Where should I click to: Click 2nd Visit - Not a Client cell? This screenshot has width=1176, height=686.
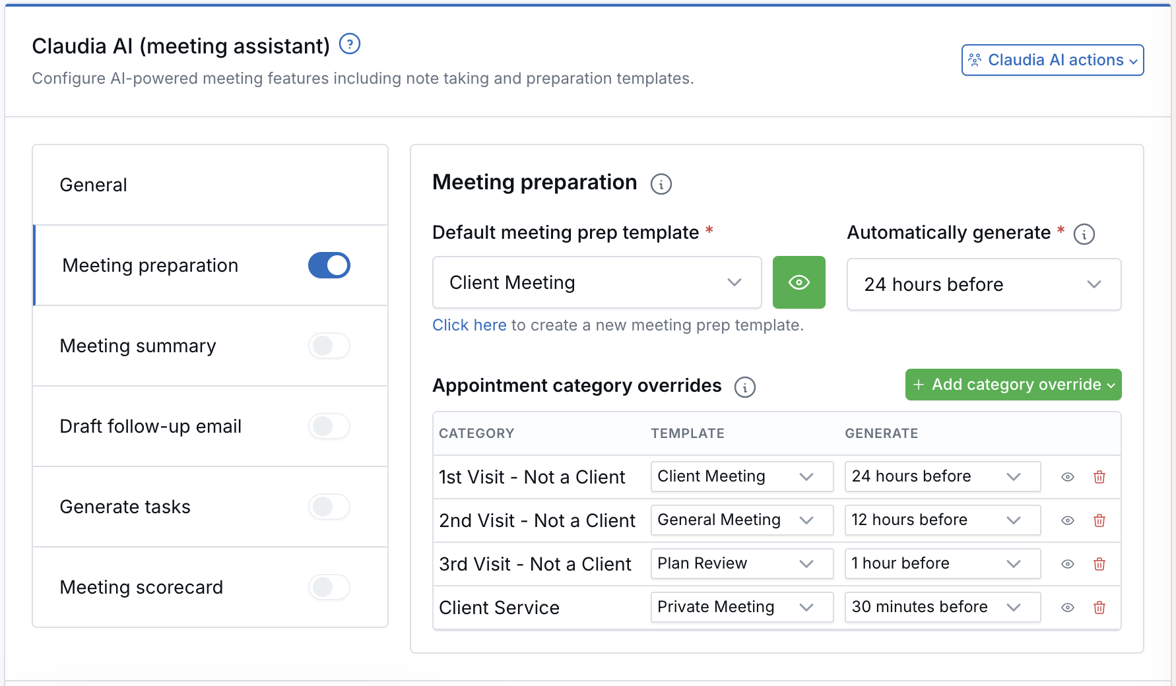pyautogui.click(x=537, y=520)
